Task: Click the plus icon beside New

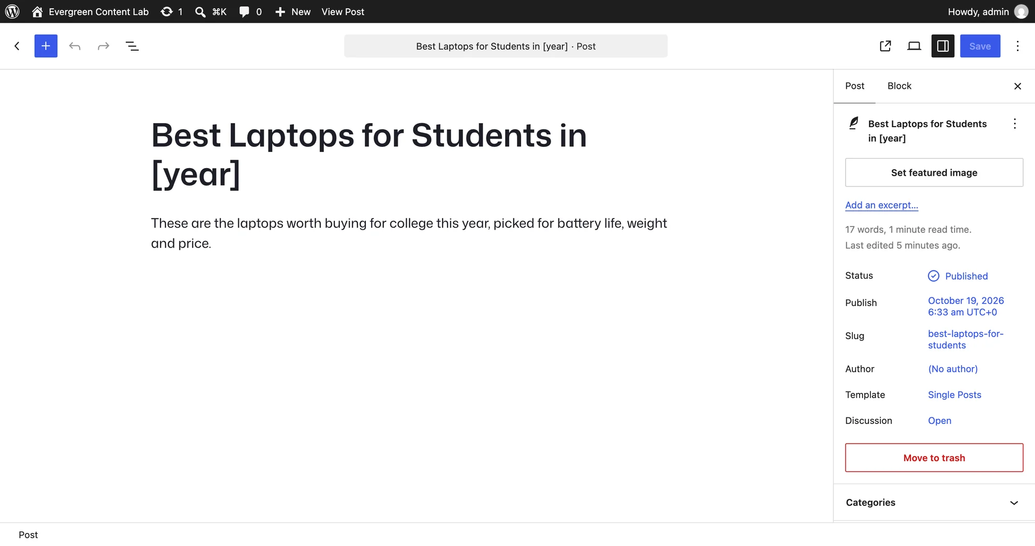Action: pyautogui.click(x=280, y=11)
